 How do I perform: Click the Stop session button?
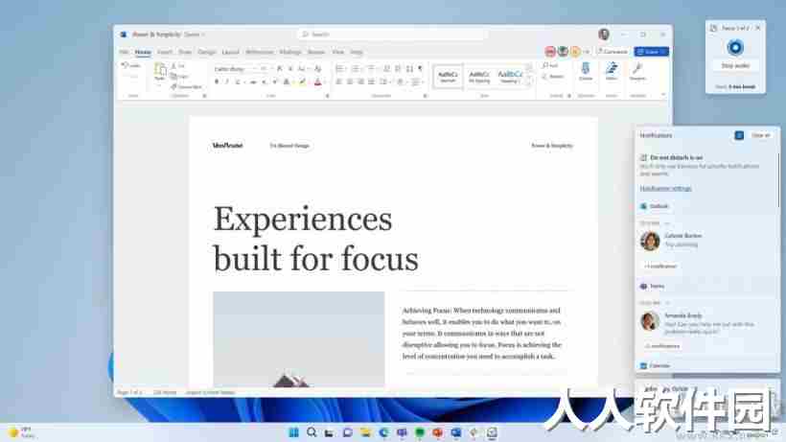click(x=735, y=65)
